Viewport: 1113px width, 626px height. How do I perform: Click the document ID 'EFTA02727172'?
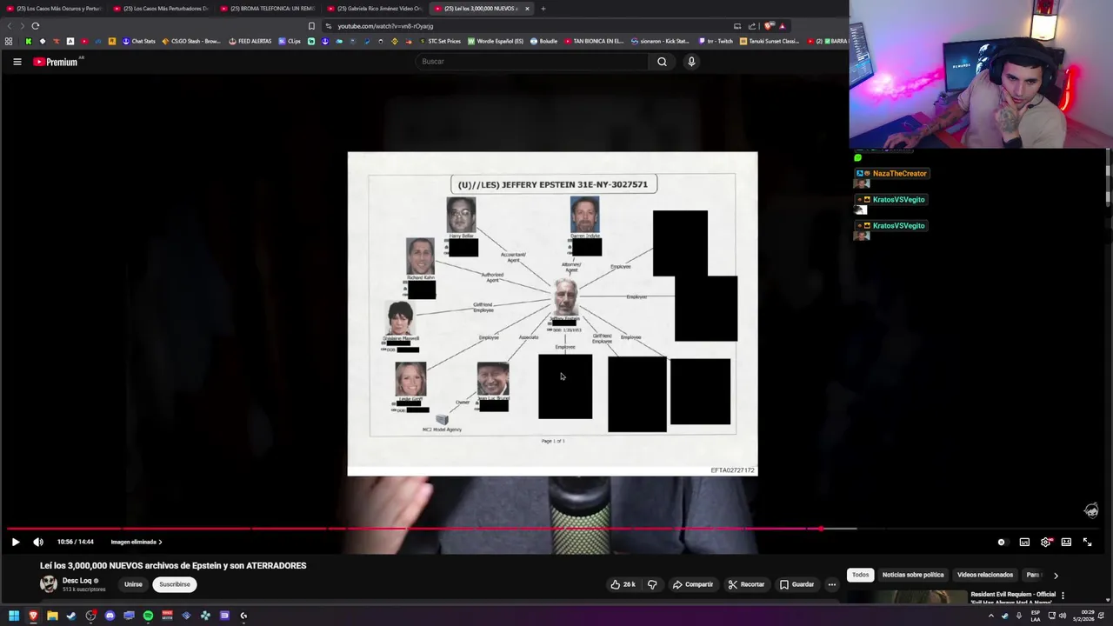coord(732,470)
